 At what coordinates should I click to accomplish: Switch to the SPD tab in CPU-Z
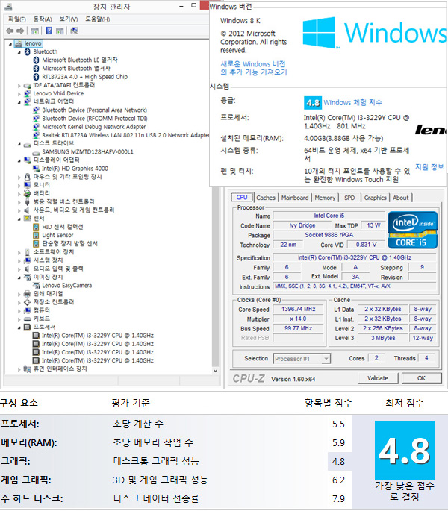pyautogui.click(x=349, y=198)
